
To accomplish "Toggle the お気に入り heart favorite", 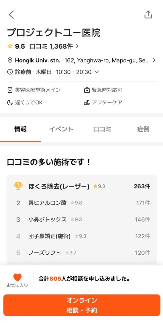I will coord(17,278).
